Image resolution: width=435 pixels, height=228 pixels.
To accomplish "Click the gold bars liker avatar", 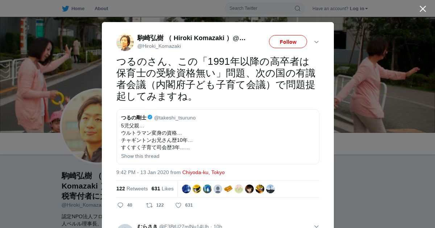I will click(x=228, y=189).
